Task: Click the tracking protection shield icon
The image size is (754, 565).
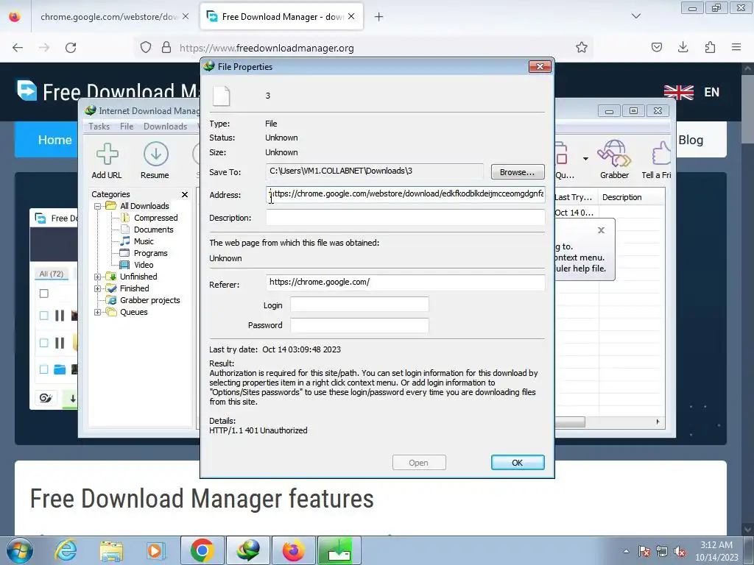Action: coord(146,48)
